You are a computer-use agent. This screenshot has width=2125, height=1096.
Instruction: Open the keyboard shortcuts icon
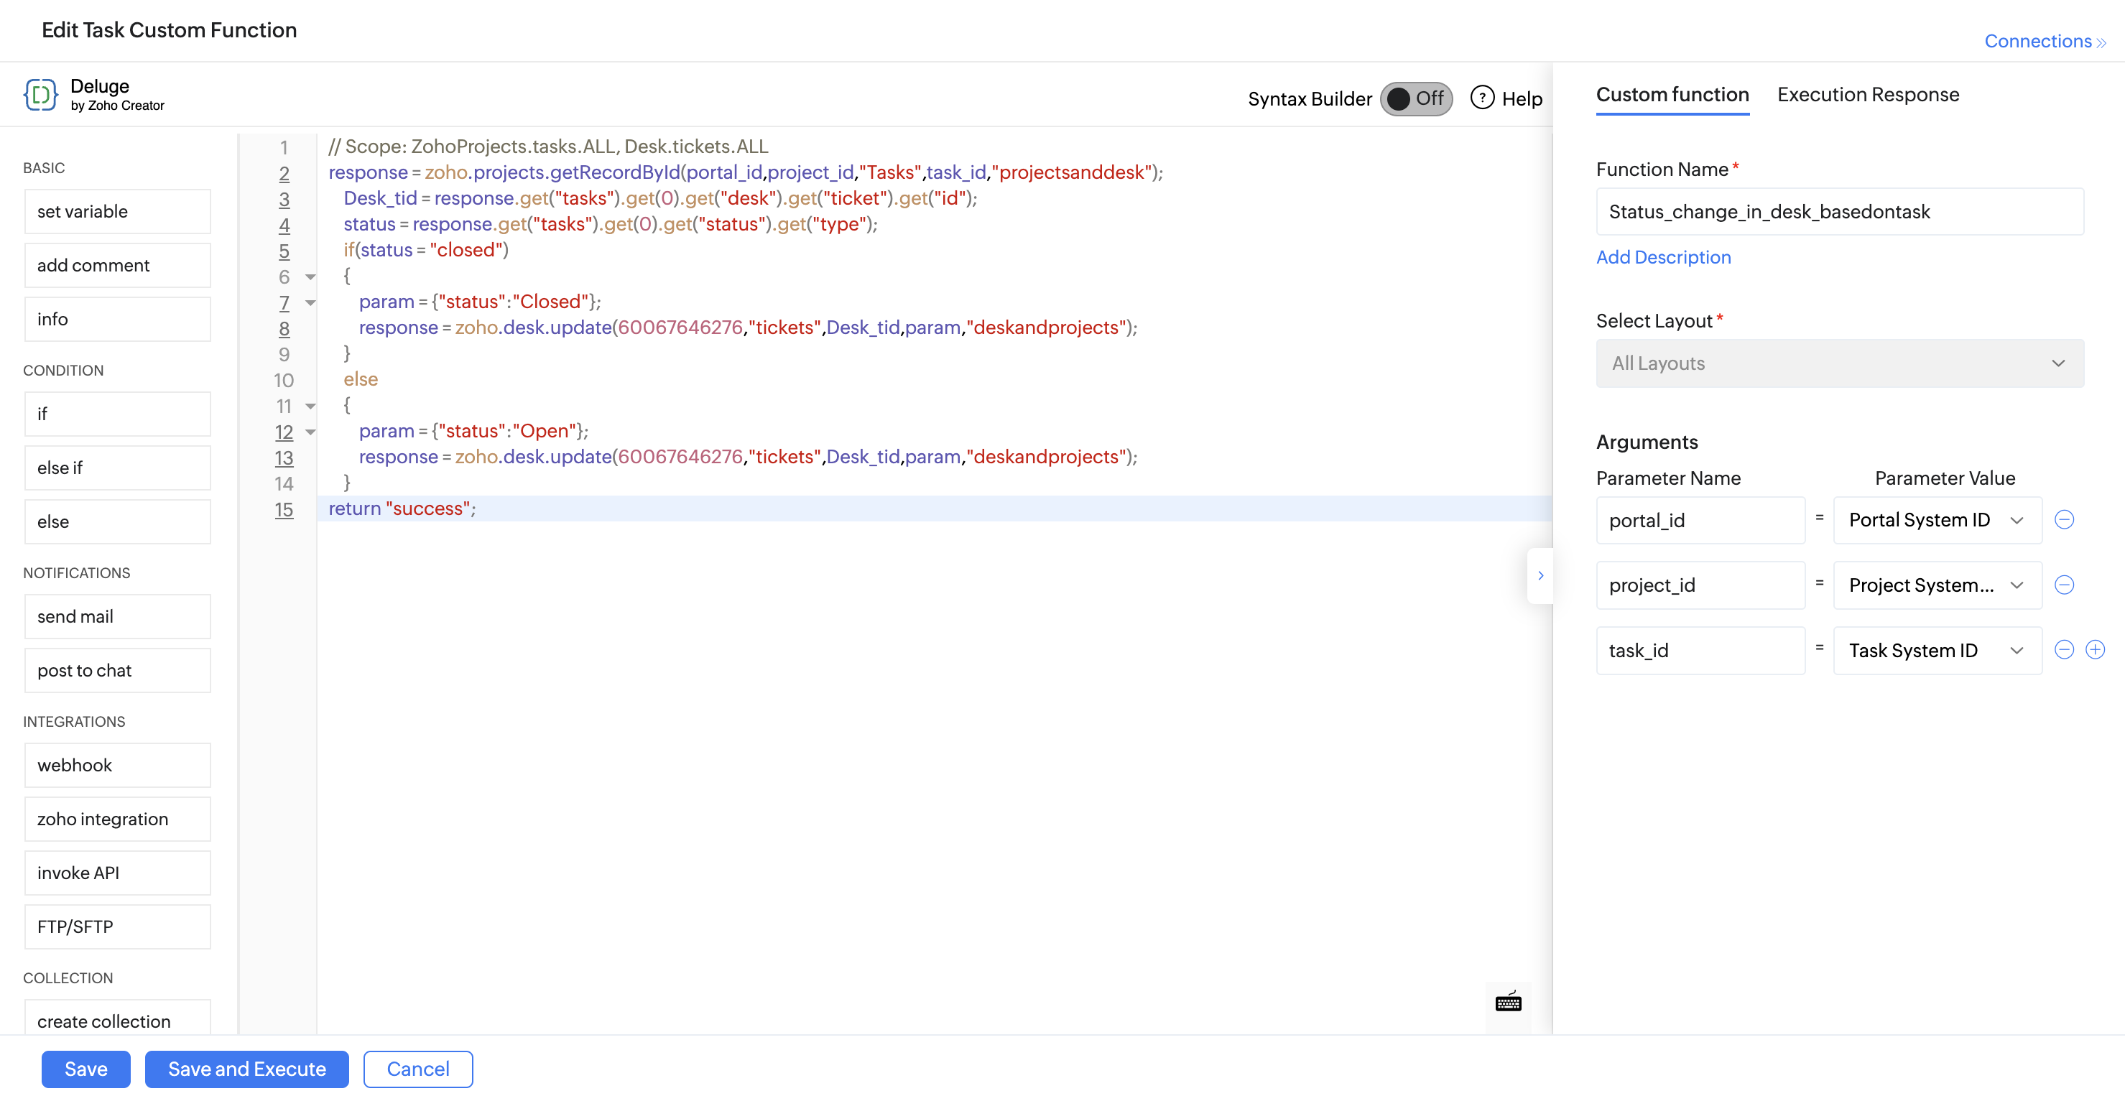[1508, 1002]
